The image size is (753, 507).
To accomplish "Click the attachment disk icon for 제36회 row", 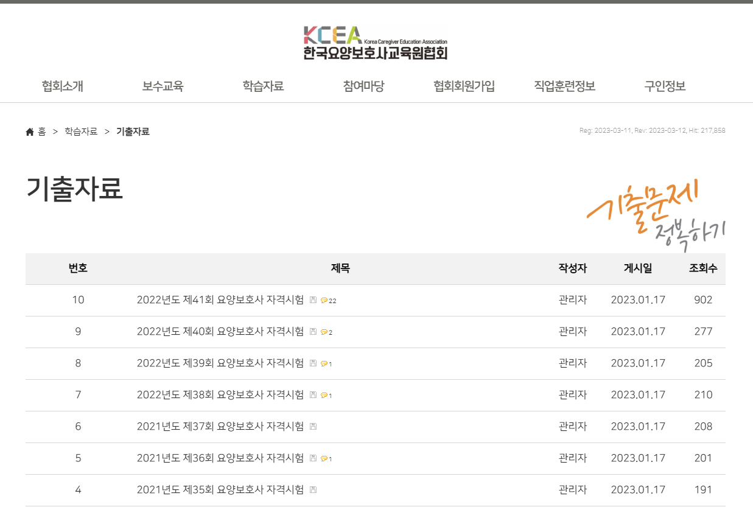I will tap(313, 458).
